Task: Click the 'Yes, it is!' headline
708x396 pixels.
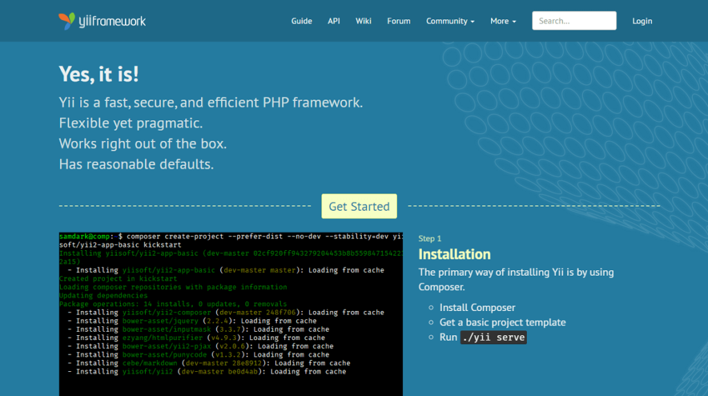Action: (99, 74)
